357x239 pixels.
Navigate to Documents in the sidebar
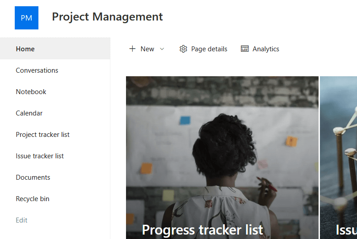tap(33, 177)
